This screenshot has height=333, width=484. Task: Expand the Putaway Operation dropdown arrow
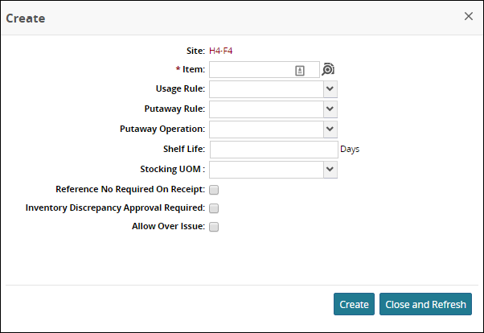click(330, 129)
